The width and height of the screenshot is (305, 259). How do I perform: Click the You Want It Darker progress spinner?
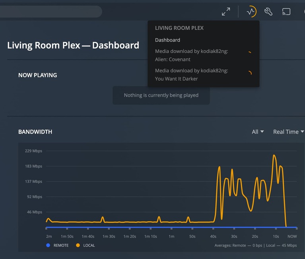250,73
